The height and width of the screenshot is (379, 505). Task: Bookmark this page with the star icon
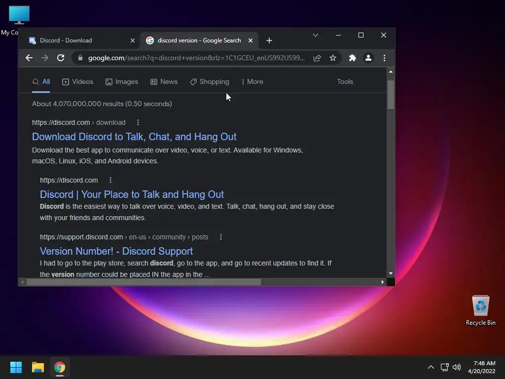[x=333, y=58]
